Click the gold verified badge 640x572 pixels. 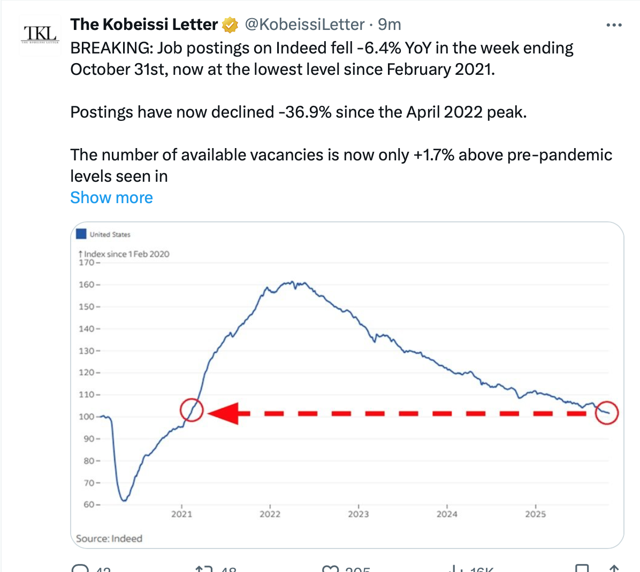pyautogui.click(x=230, y=25)
